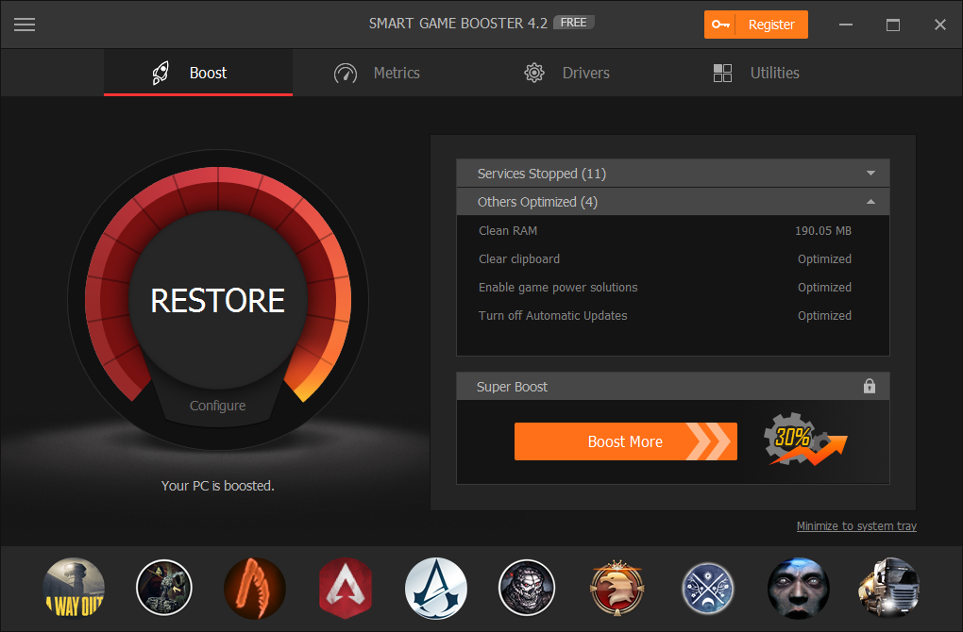
Task: Launch the orange claw logo game icon
Action: (x=255, y=588)
